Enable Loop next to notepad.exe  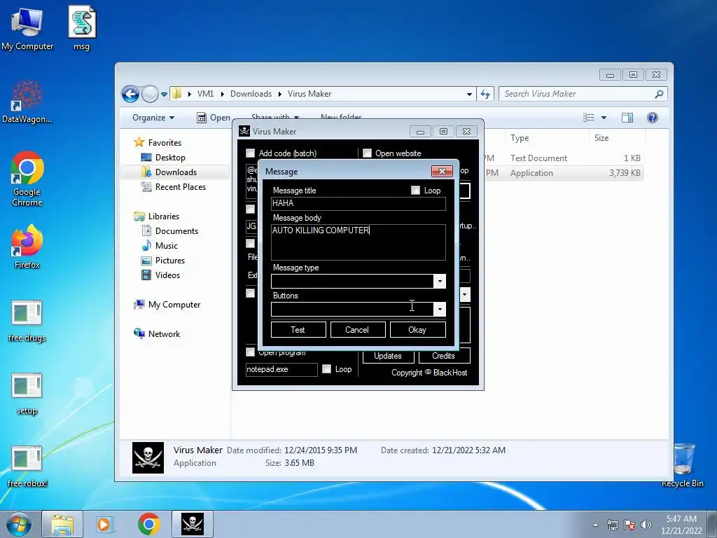326,368
